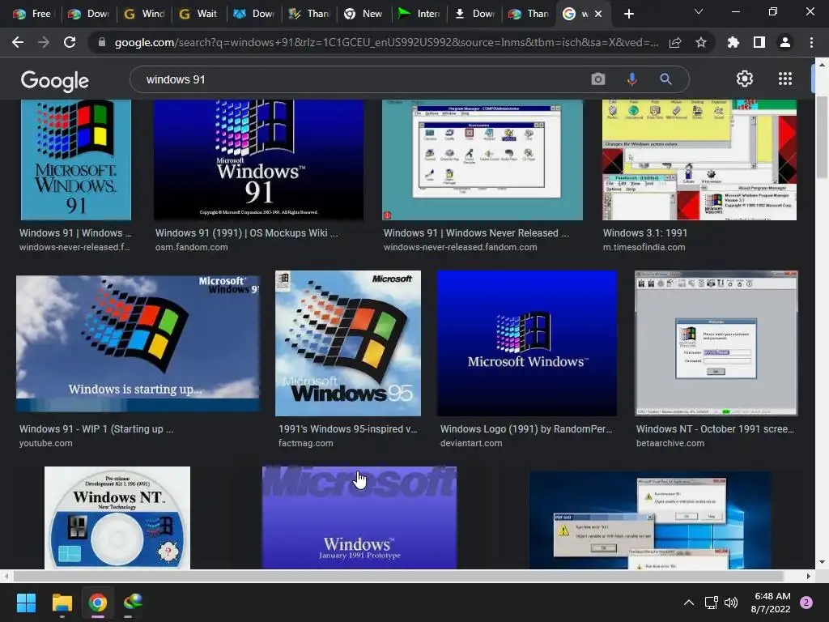Open the Google apps grid
This screenshot has height=622, width=829.
[x=785, y=79]
